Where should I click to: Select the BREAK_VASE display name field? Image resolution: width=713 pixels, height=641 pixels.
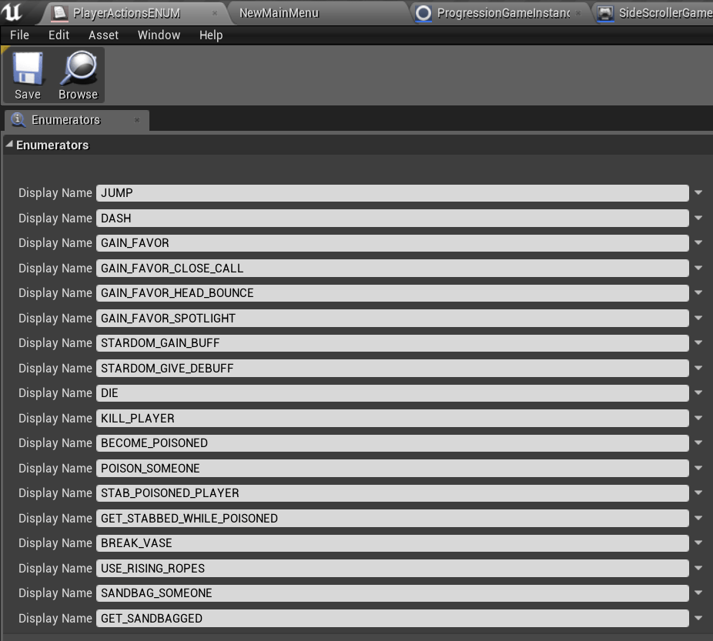392,543
